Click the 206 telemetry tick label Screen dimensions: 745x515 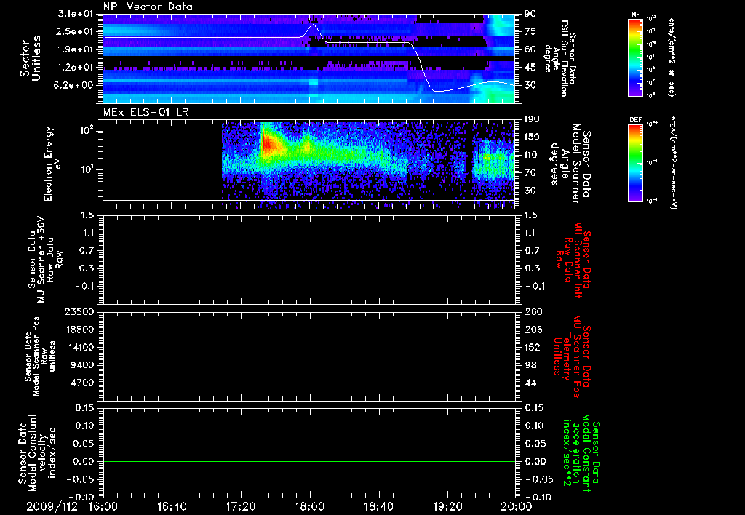coord(533,330)
